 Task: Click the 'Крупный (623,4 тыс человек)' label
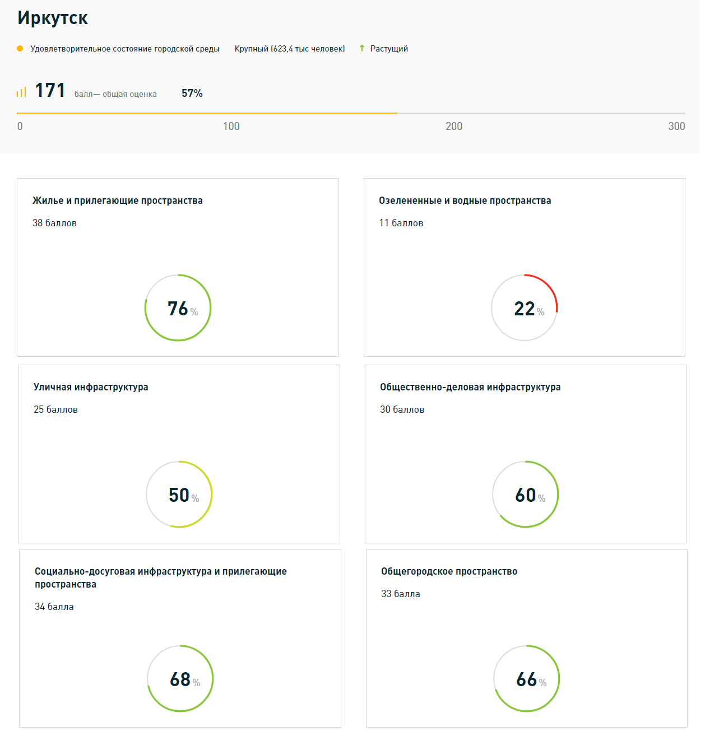pos(290,49)
